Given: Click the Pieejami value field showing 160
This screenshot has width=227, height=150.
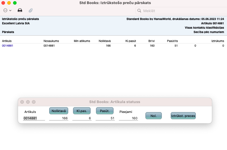Looking at the screenshot, I should [128, 118].
